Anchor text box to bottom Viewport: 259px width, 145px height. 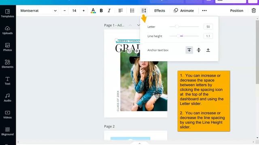[x=208, y=50]
